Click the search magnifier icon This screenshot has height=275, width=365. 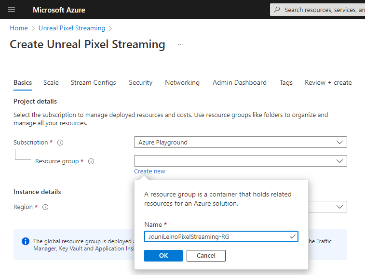(277, 10)
